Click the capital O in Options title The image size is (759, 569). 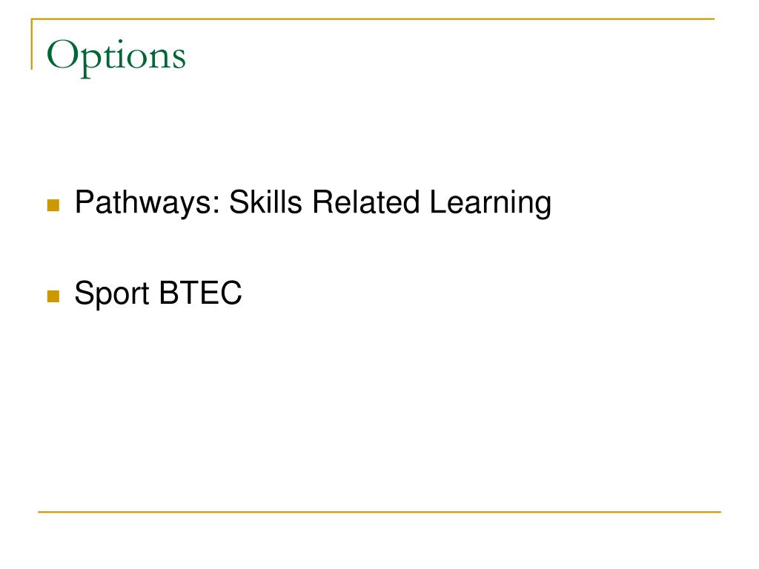62,55
